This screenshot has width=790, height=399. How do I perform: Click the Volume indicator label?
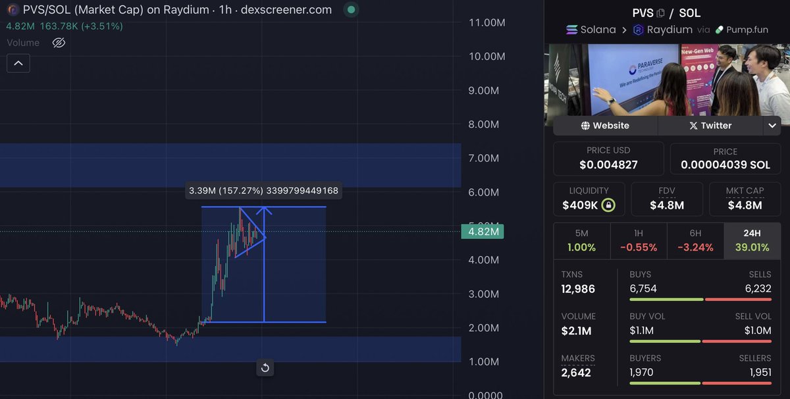pos(23,43)
